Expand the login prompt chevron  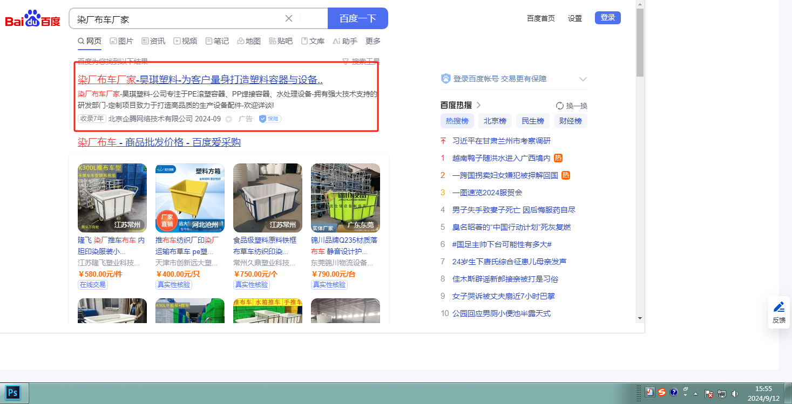point(583,79)
